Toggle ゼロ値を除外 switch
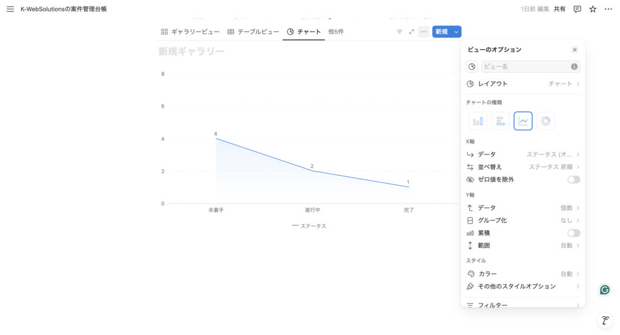 coord(573,179)
